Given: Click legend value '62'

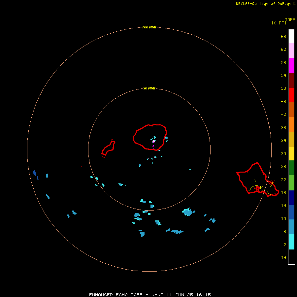Looking at the screenshot, I should tap(283, 49).
